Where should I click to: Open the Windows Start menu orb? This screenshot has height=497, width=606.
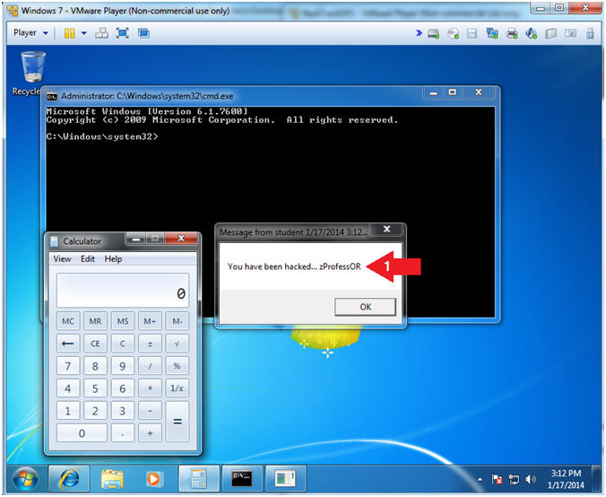click(x=26, y=479)
